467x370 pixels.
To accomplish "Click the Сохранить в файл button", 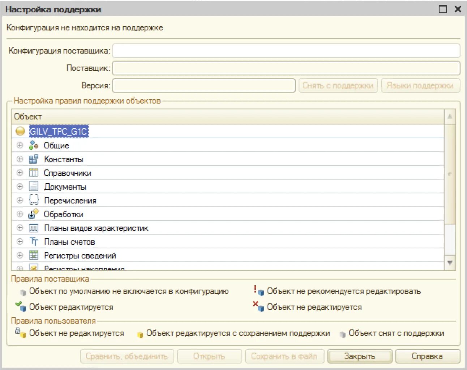I will coord(284,356).
